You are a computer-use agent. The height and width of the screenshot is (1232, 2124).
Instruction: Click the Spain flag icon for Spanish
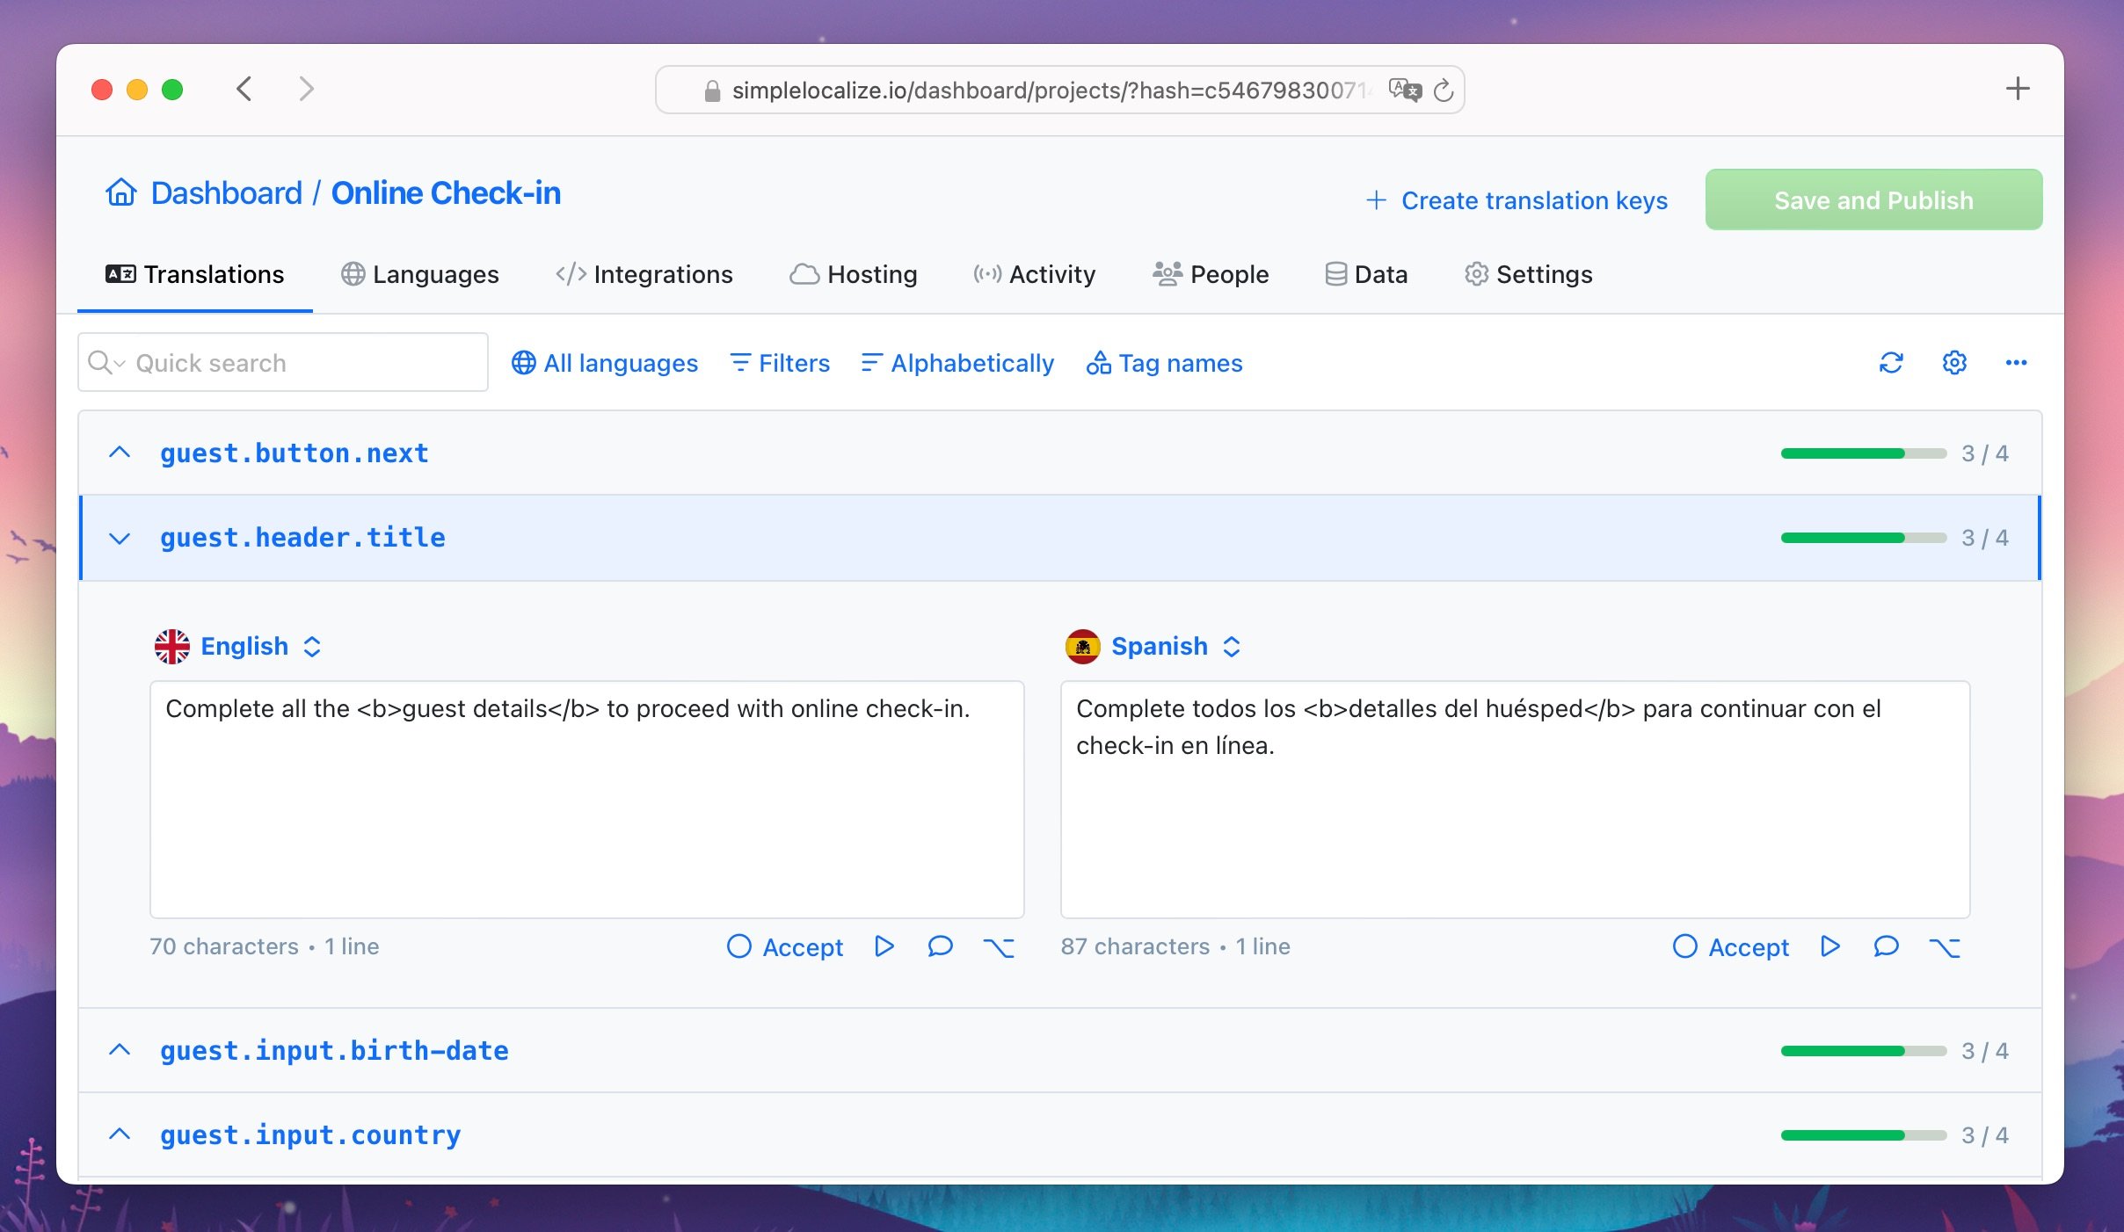[x=1083, y=646]
